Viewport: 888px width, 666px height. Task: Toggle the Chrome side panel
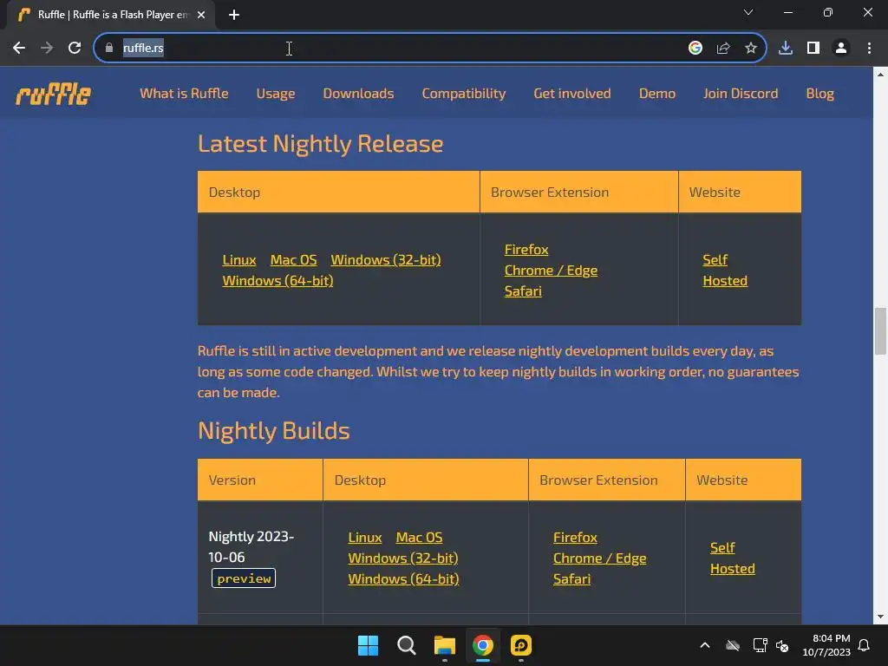813,49
